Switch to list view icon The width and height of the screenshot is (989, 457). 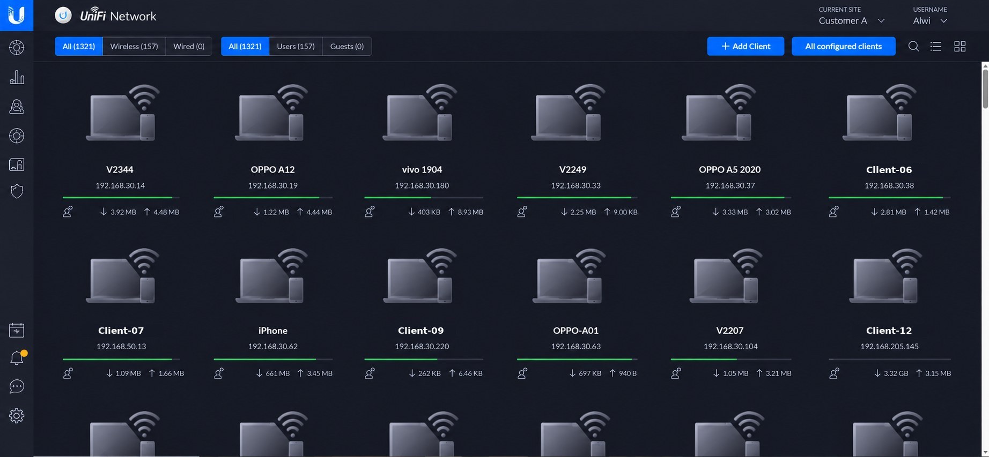coord(936,47)
